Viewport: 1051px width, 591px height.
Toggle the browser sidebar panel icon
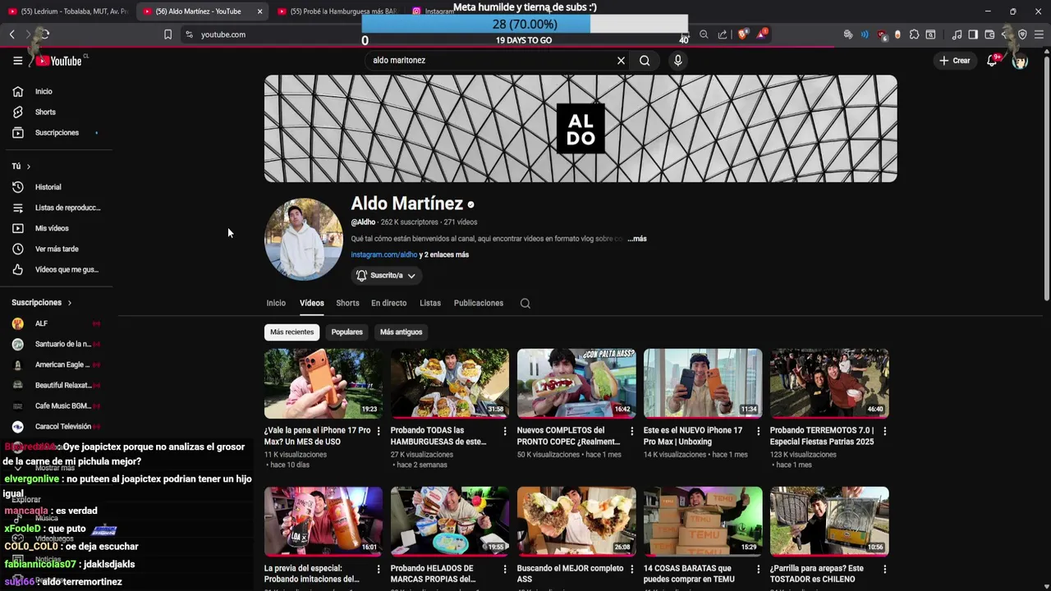point(973,34)
